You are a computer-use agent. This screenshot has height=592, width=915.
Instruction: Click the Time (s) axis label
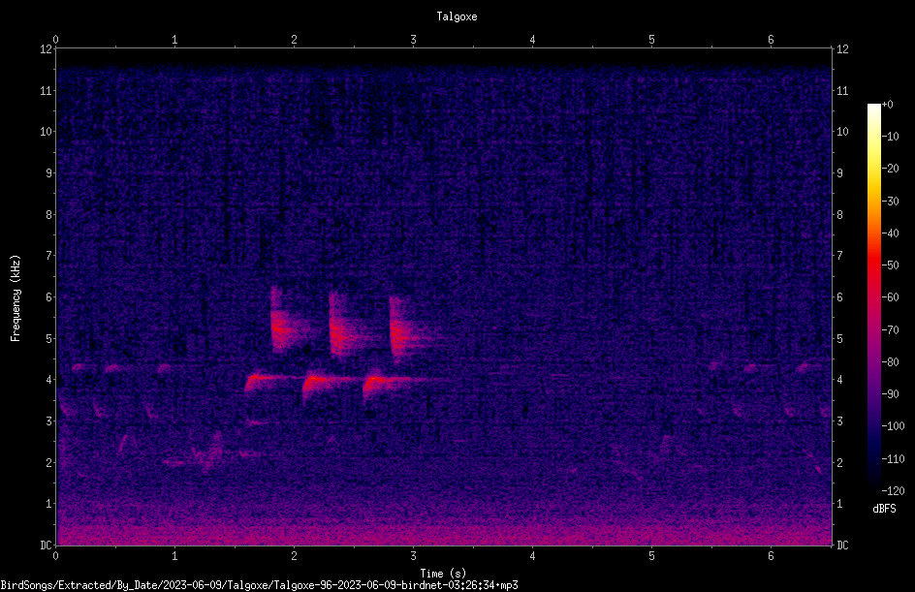point(443,574)
